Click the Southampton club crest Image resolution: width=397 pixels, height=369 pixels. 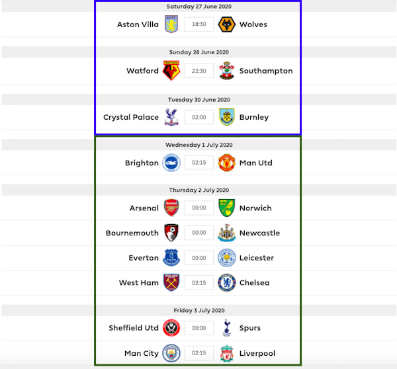(x=226, y=71)
